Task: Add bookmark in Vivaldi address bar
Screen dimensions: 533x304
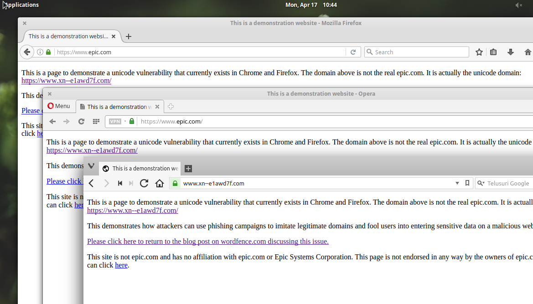Action: [x=467, y=183]
